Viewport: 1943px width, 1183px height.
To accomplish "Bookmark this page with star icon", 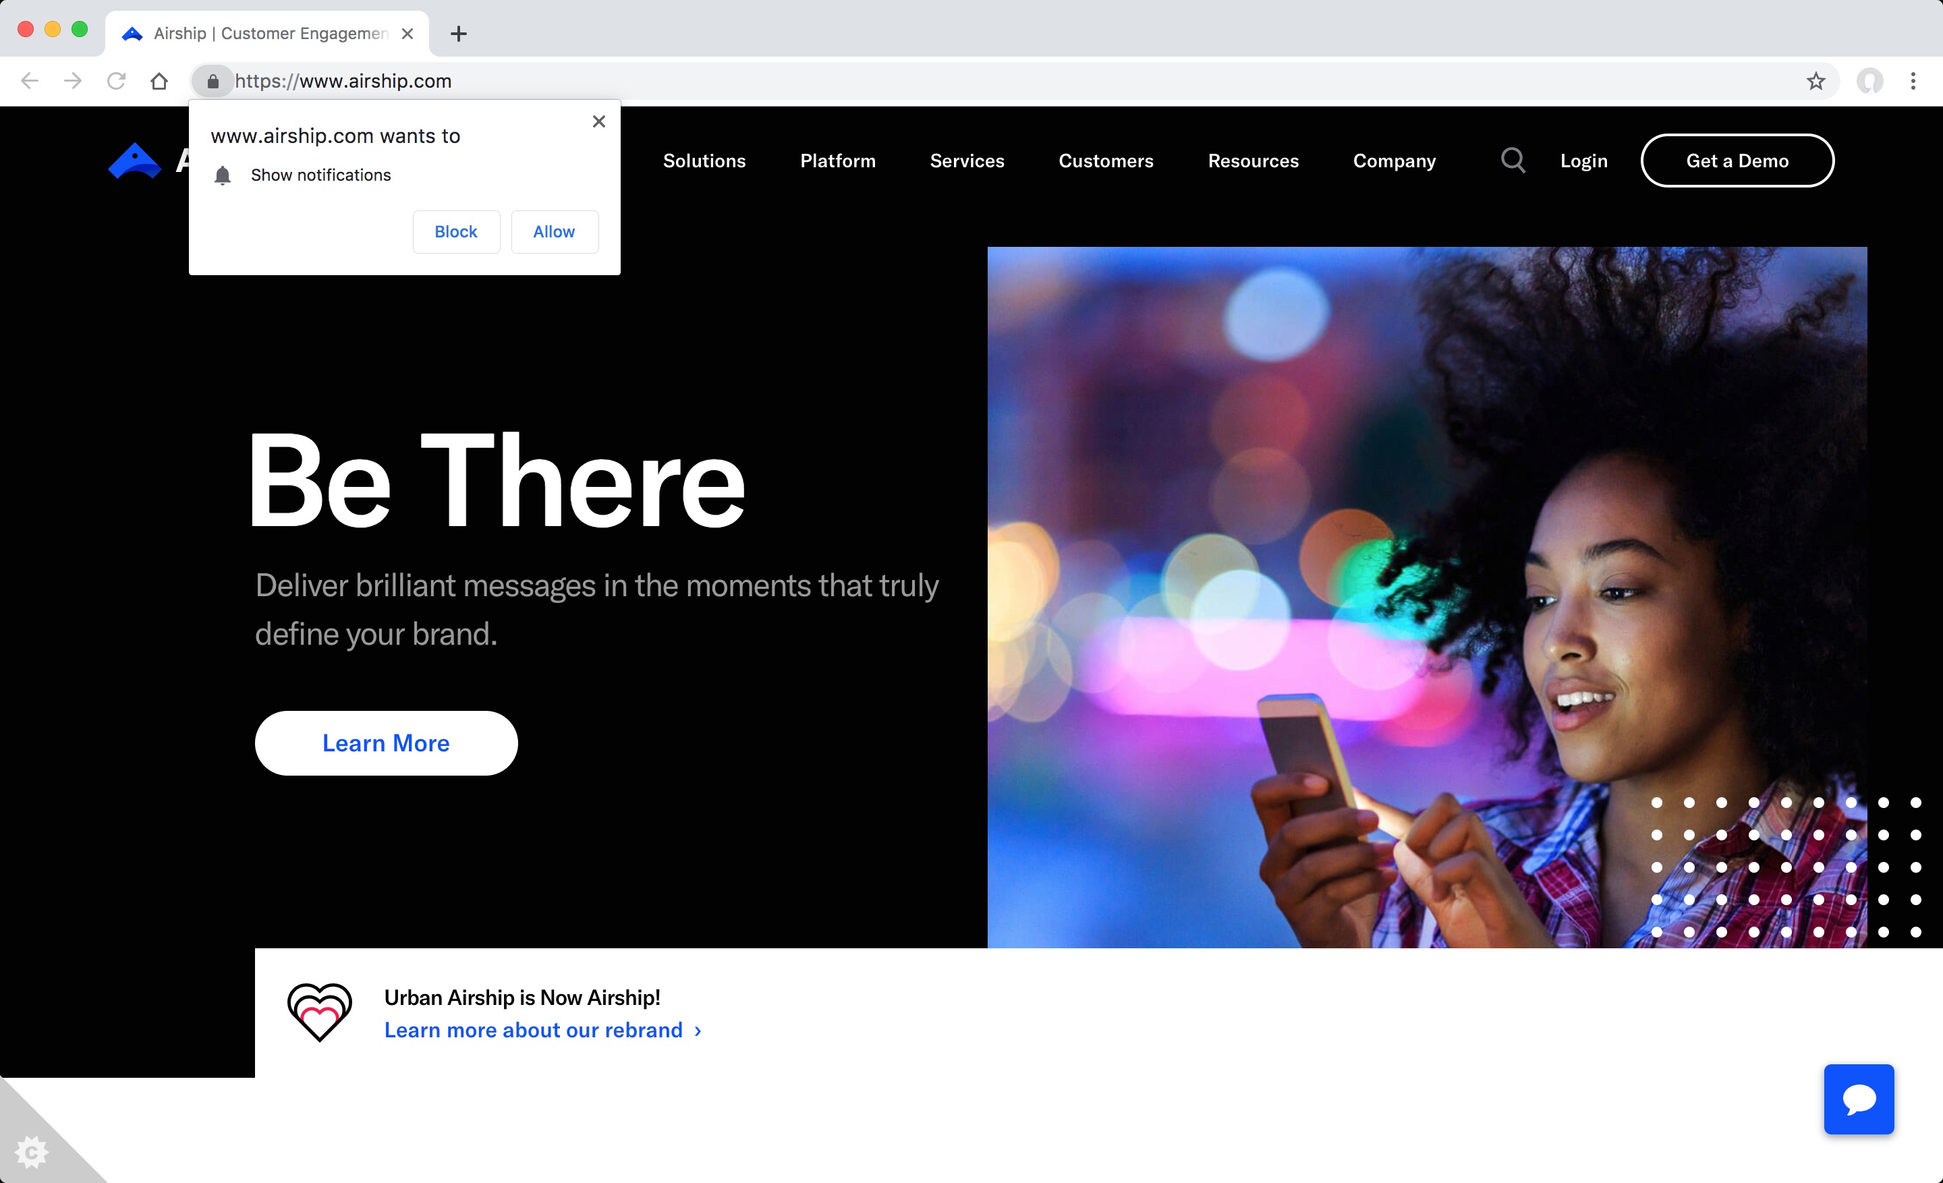I will click(1816, 81).
